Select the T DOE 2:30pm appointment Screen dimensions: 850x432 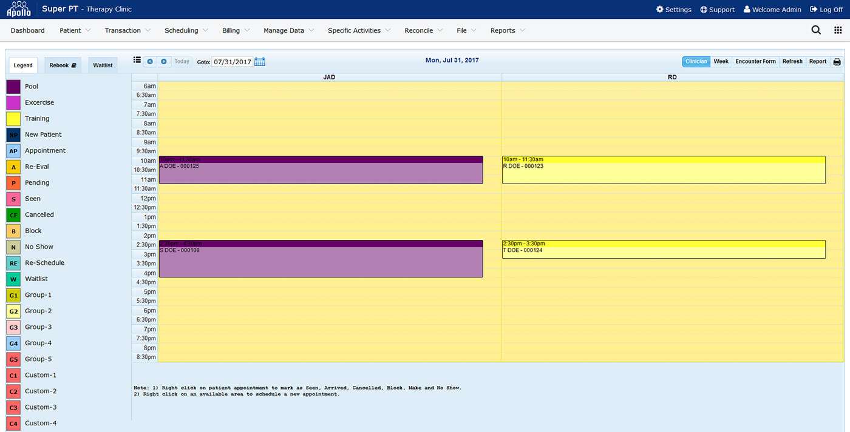[663, 250]
